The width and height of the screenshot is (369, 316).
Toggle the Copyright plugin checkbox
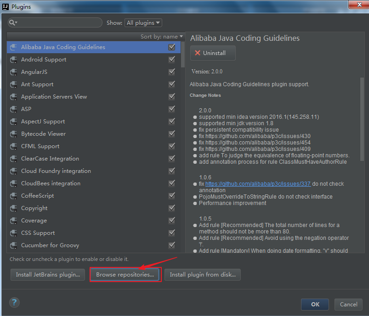point(171,208)
